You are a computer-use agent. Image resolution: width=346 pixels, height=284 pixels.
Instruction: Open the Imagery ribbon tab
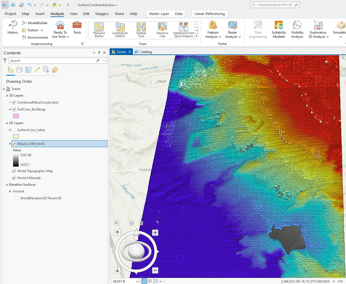tap(102, 14)
